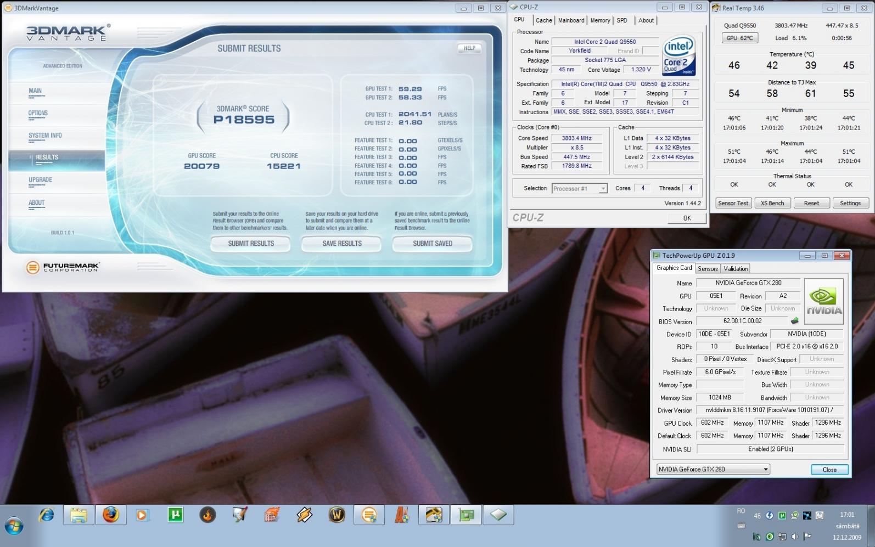Click the volume speaker icon in system tray
This screenshot has height=547, width=875.
click(x=795, y=537)
